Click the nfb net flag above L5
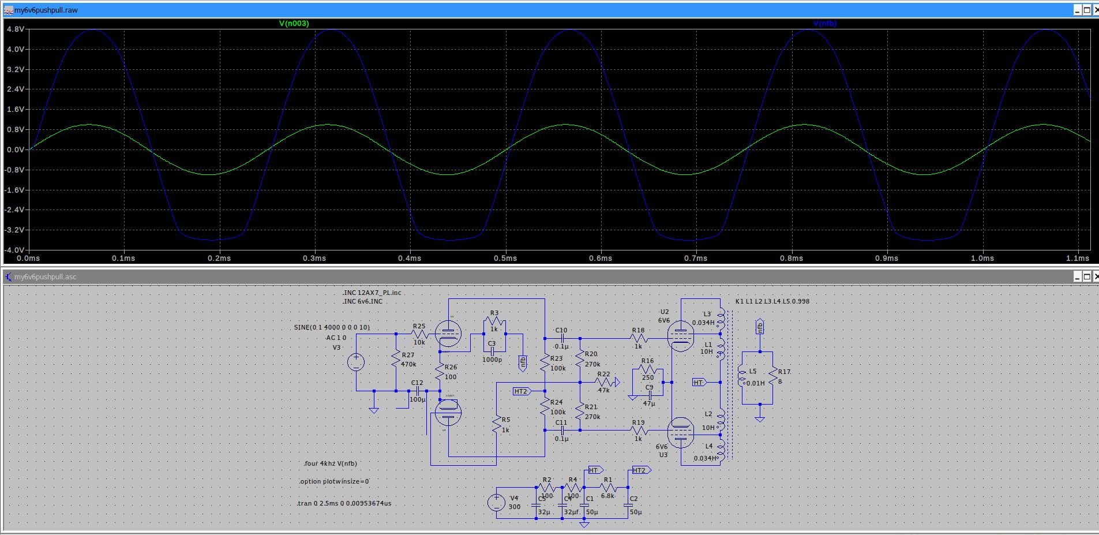Image resolution: width=1099 pixels, height=535 pixels. pyautogui.click(x=760, y=326)
